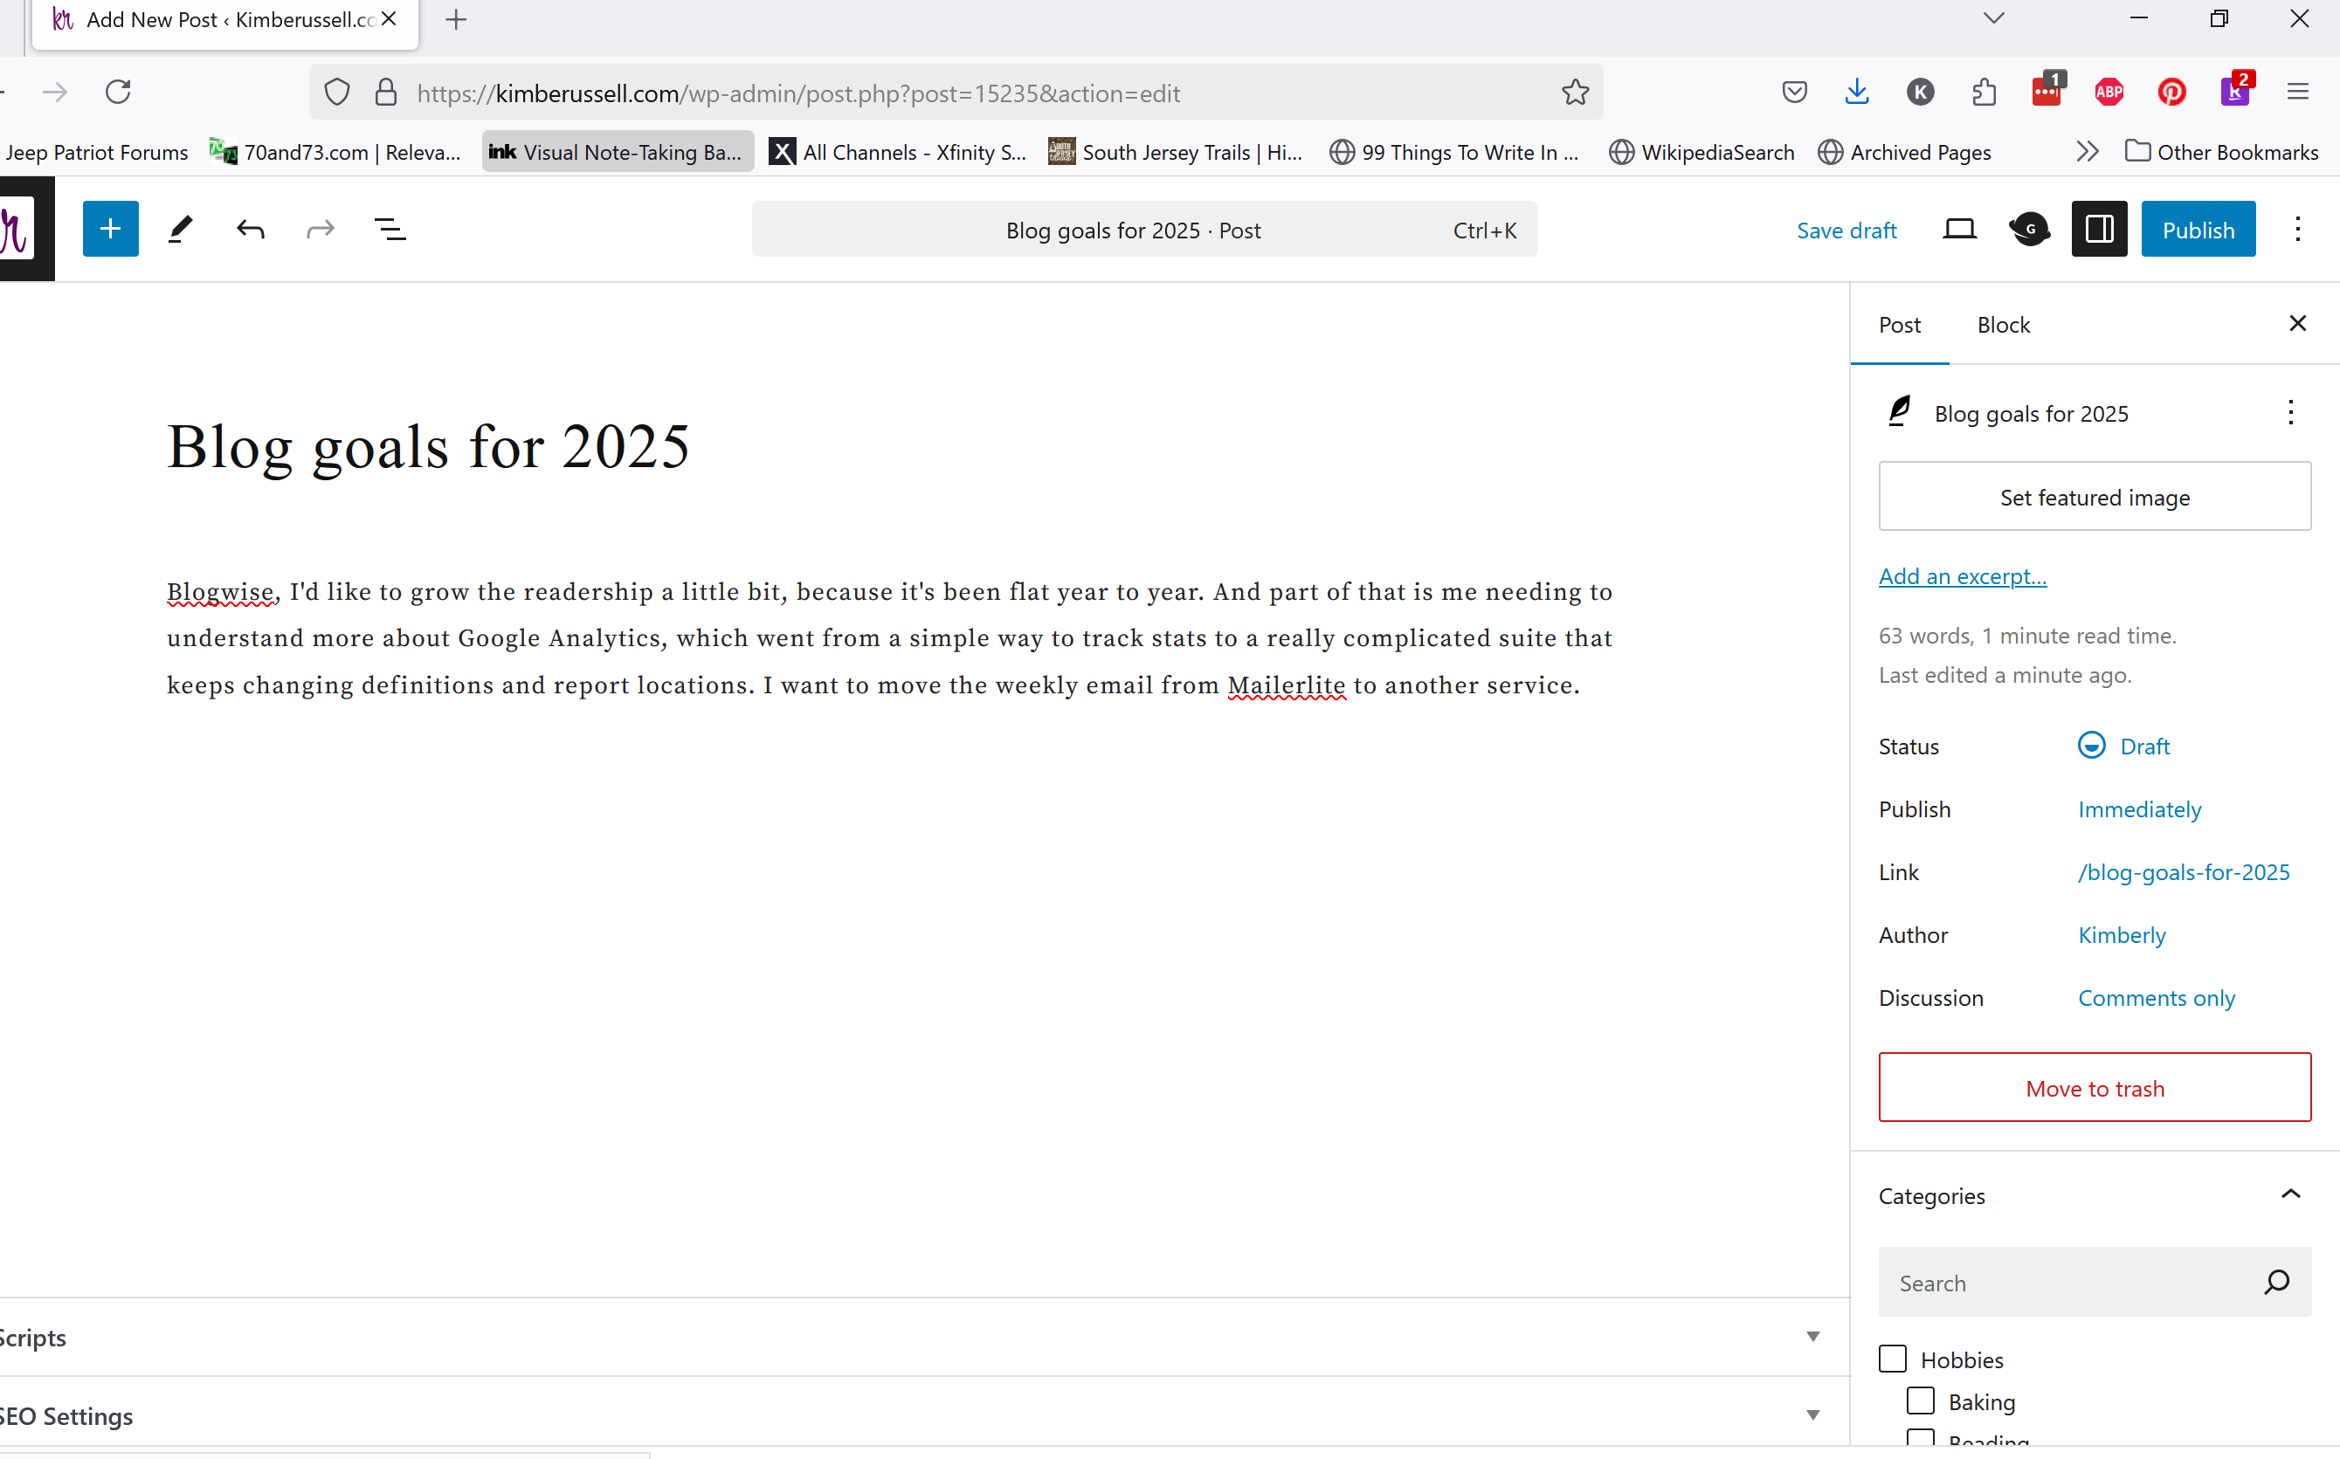Open purple K extension with badge 2
Viewport: 2340px width, 1459px height.
coord(2236,90)
